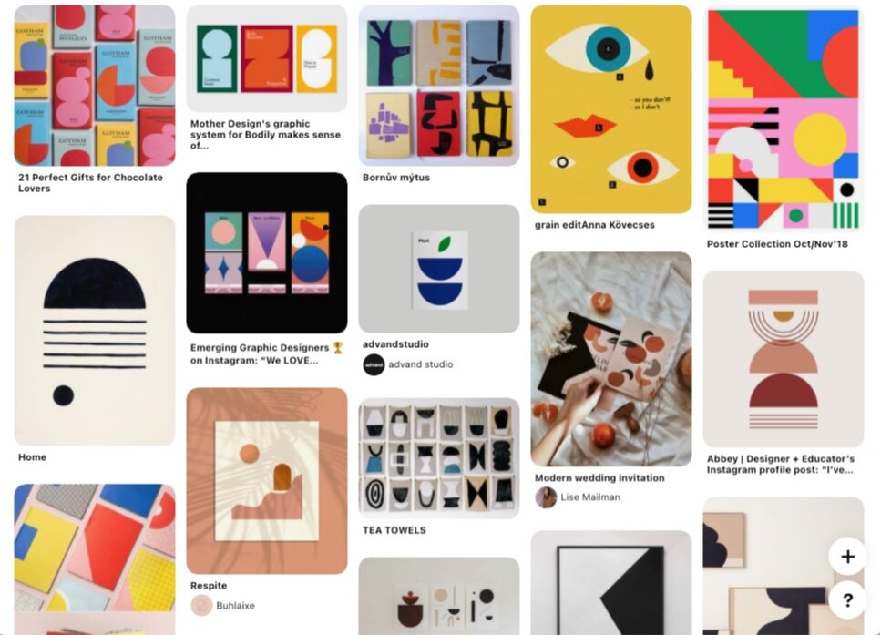The image size is (881, 635).
Task: Open Lise Mailman's profile avatar
Action: click(546, 497)
